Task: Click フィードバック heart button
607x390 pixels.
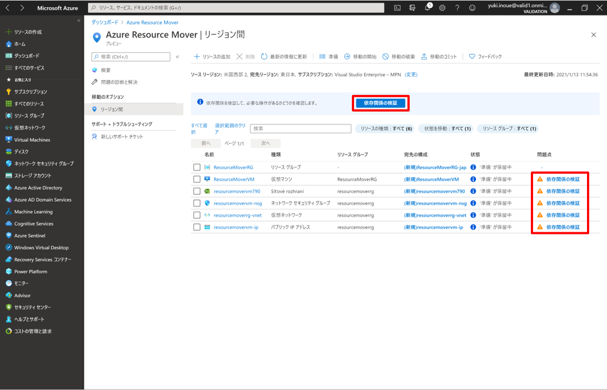Action: coord(485,57)
